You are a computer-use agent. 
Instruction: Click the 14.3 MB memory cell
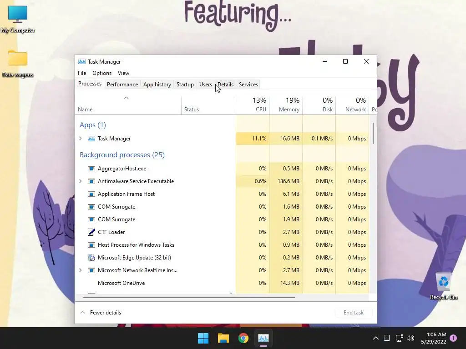286,283
